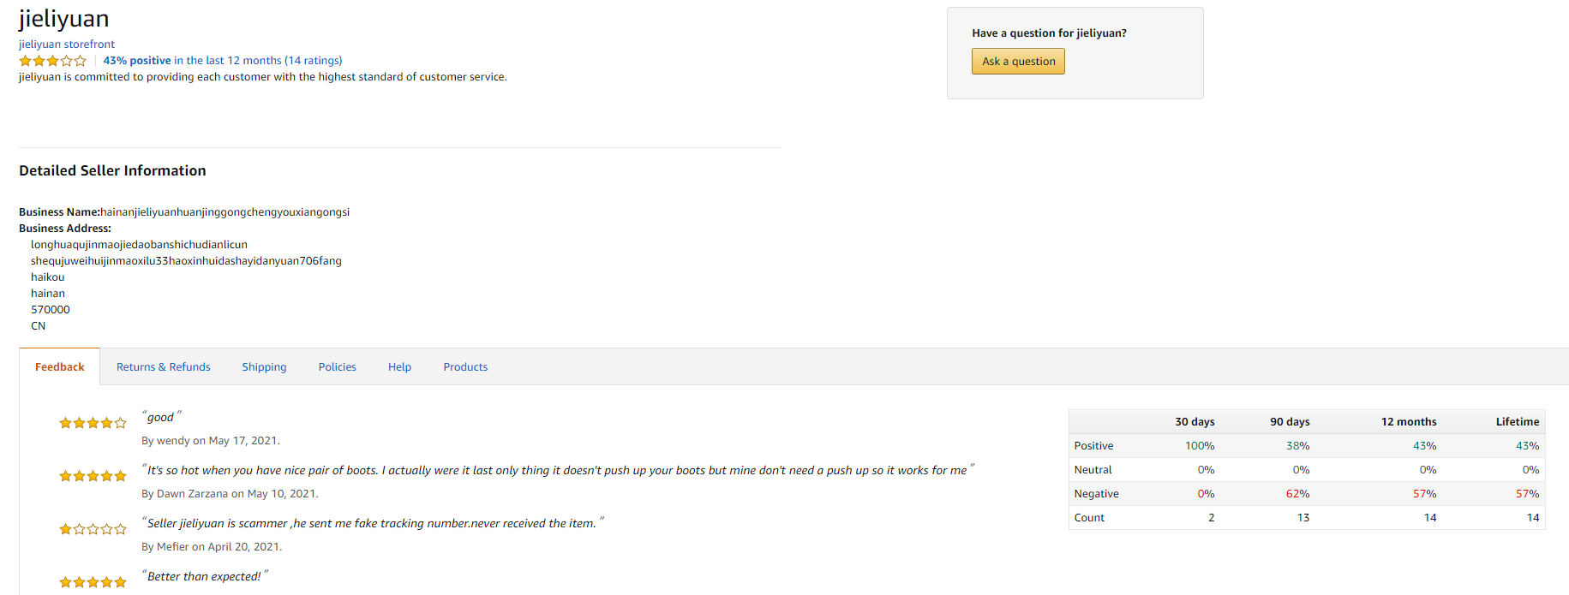Click the five-star rating on Dawn Zarzana's review
1569x595 pixels.
[93, 476]
